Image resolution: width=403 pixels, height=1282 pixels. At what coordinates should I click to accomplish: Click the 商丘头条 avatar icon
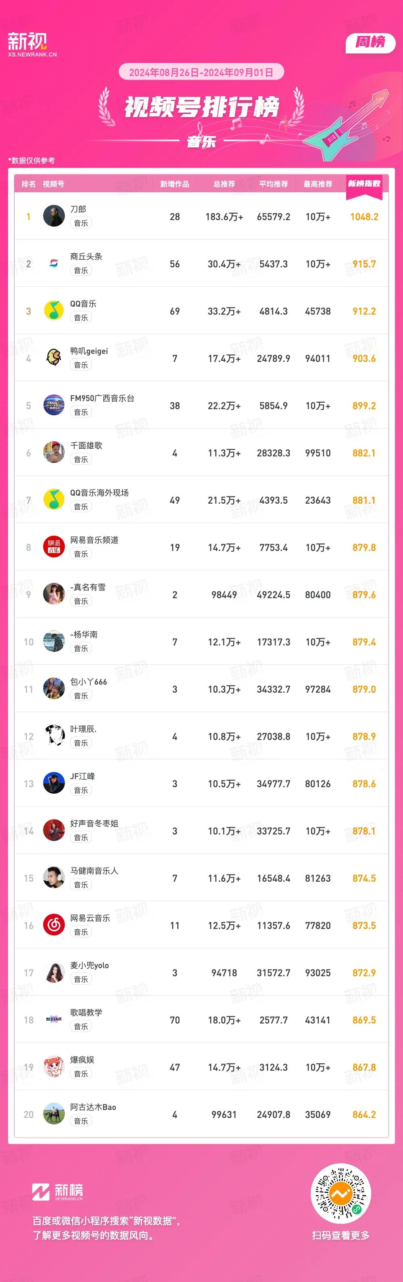point(54,263)
